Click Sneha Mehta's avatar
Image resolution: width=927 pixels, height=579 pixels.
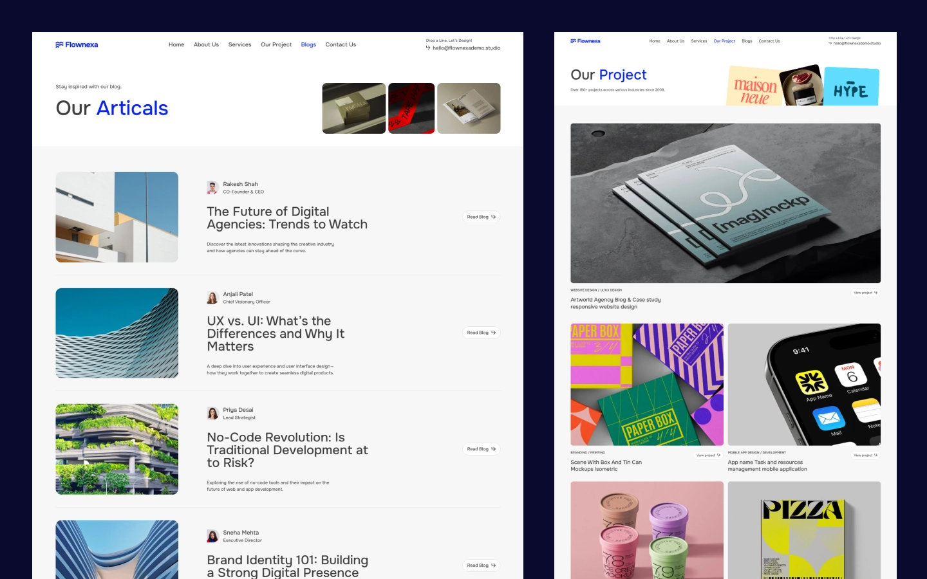click(x=212, y=537)
